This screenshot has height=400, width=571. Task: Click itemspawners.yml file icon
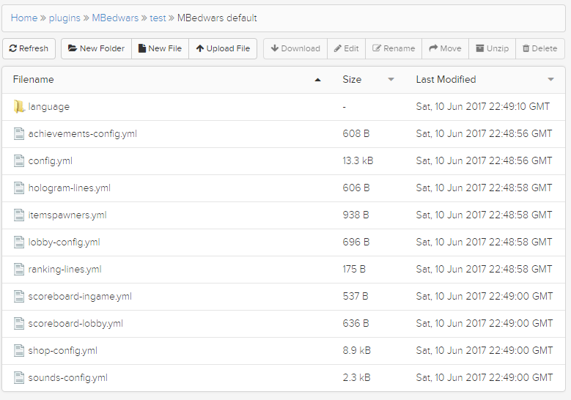tap(19, 215)
